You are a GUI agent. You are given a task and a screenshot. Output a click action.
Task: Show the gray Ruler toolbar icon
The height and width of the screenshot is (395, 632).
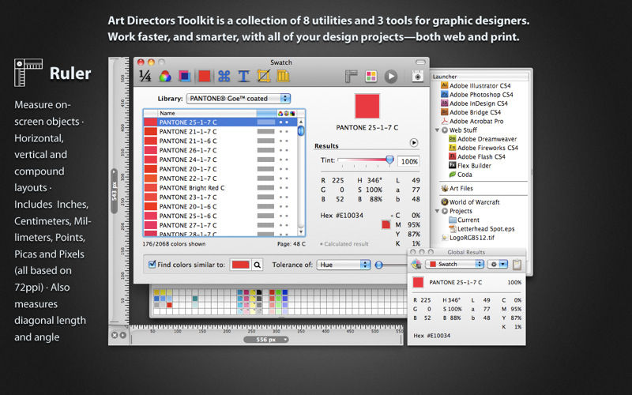tap(351, 76)
